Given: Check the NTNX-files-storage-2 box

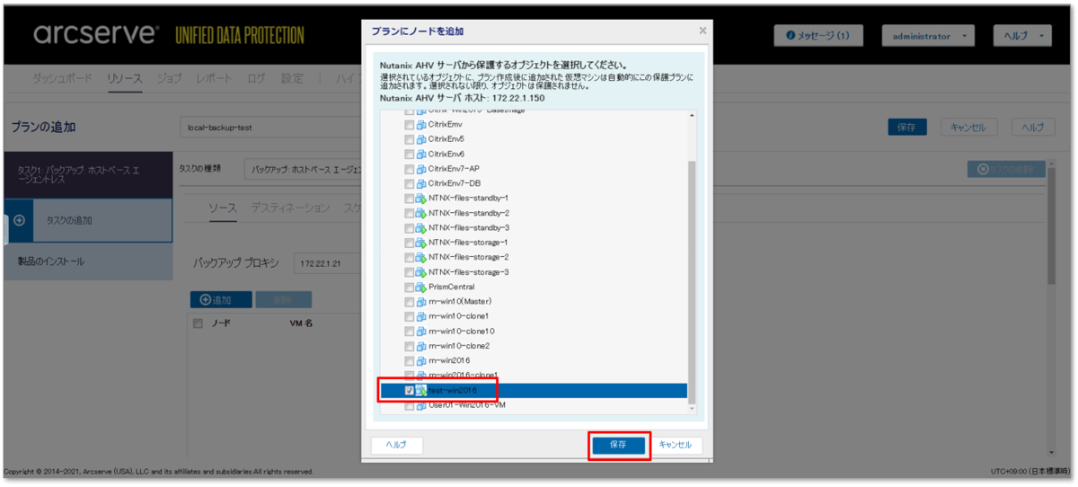Looking at the screenshot, I should click(410, 258).
